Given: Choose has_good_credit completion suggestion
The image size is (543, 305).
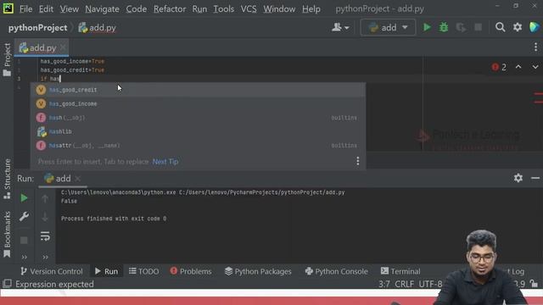Looking at the screenshot, I should coord(198,90).
